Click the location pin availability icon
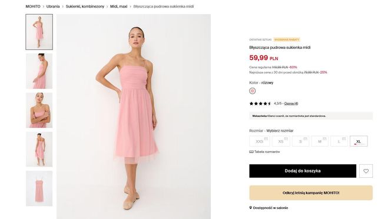The width and height of the screenshot is (391, 219). click(x=251, y=208)
